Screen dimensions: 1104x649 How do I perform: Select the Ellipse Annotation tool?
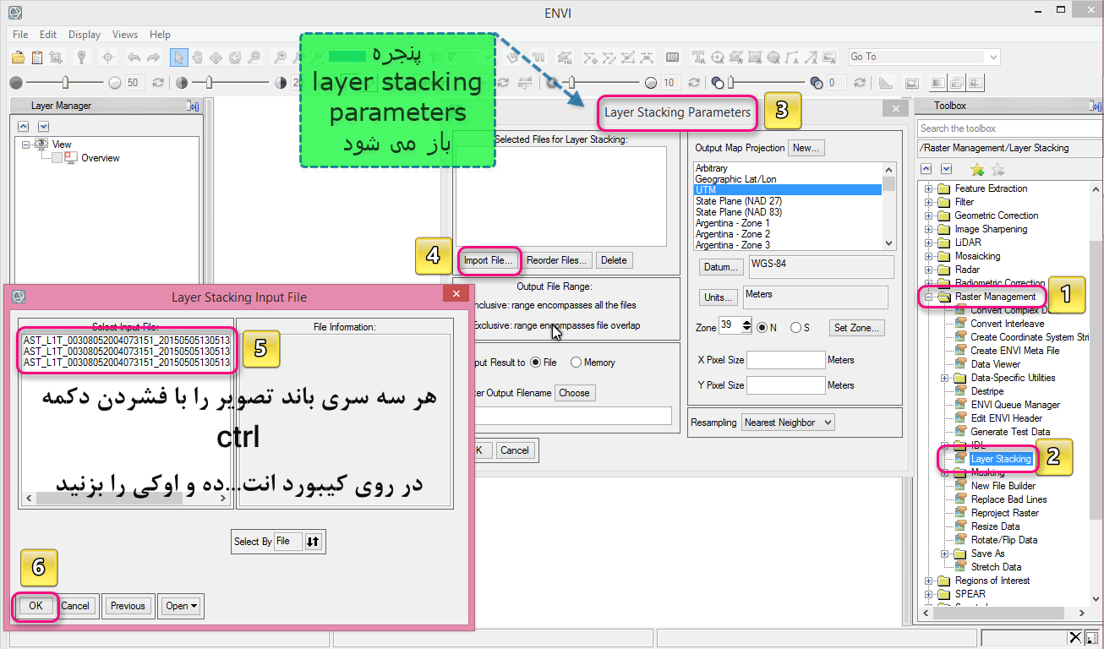coord(773,57)
